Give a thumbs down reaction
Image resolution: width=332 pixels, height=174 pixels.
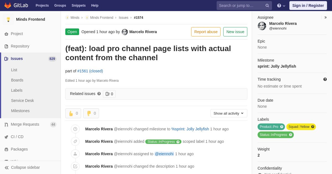(x=91, y=113)
